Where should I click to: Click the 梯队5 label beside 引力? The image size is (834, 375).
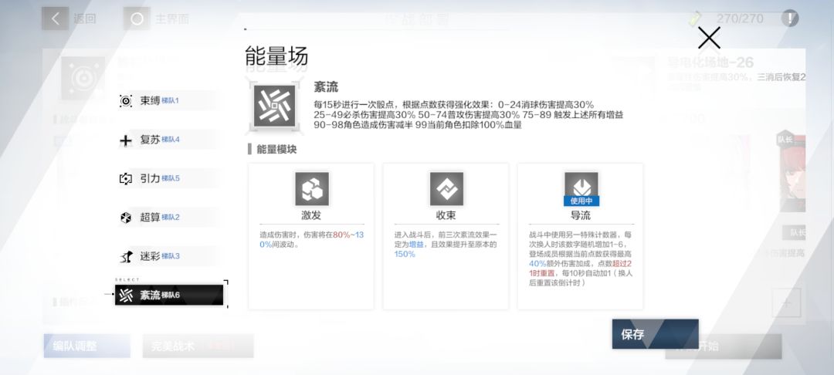(171, 178)
